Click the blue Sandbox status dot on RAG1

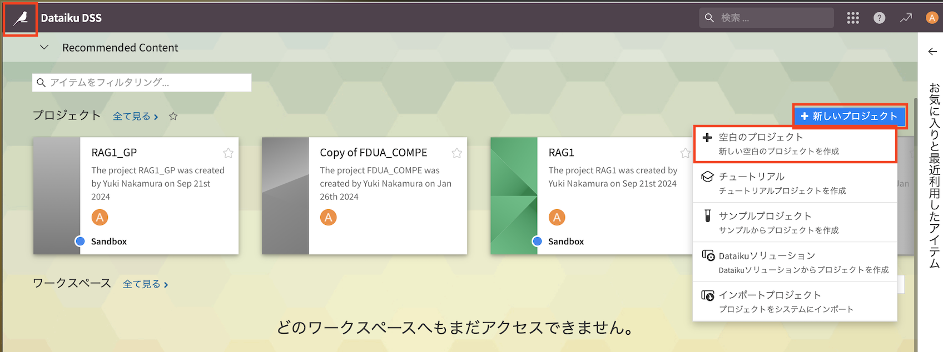pos(537,241)
